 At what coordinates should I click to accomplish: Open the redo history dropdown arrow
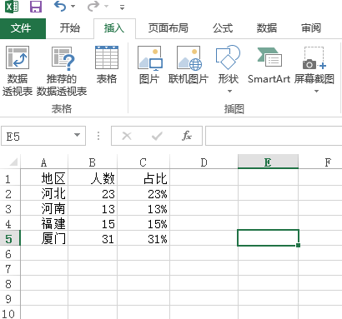[107, 7]
